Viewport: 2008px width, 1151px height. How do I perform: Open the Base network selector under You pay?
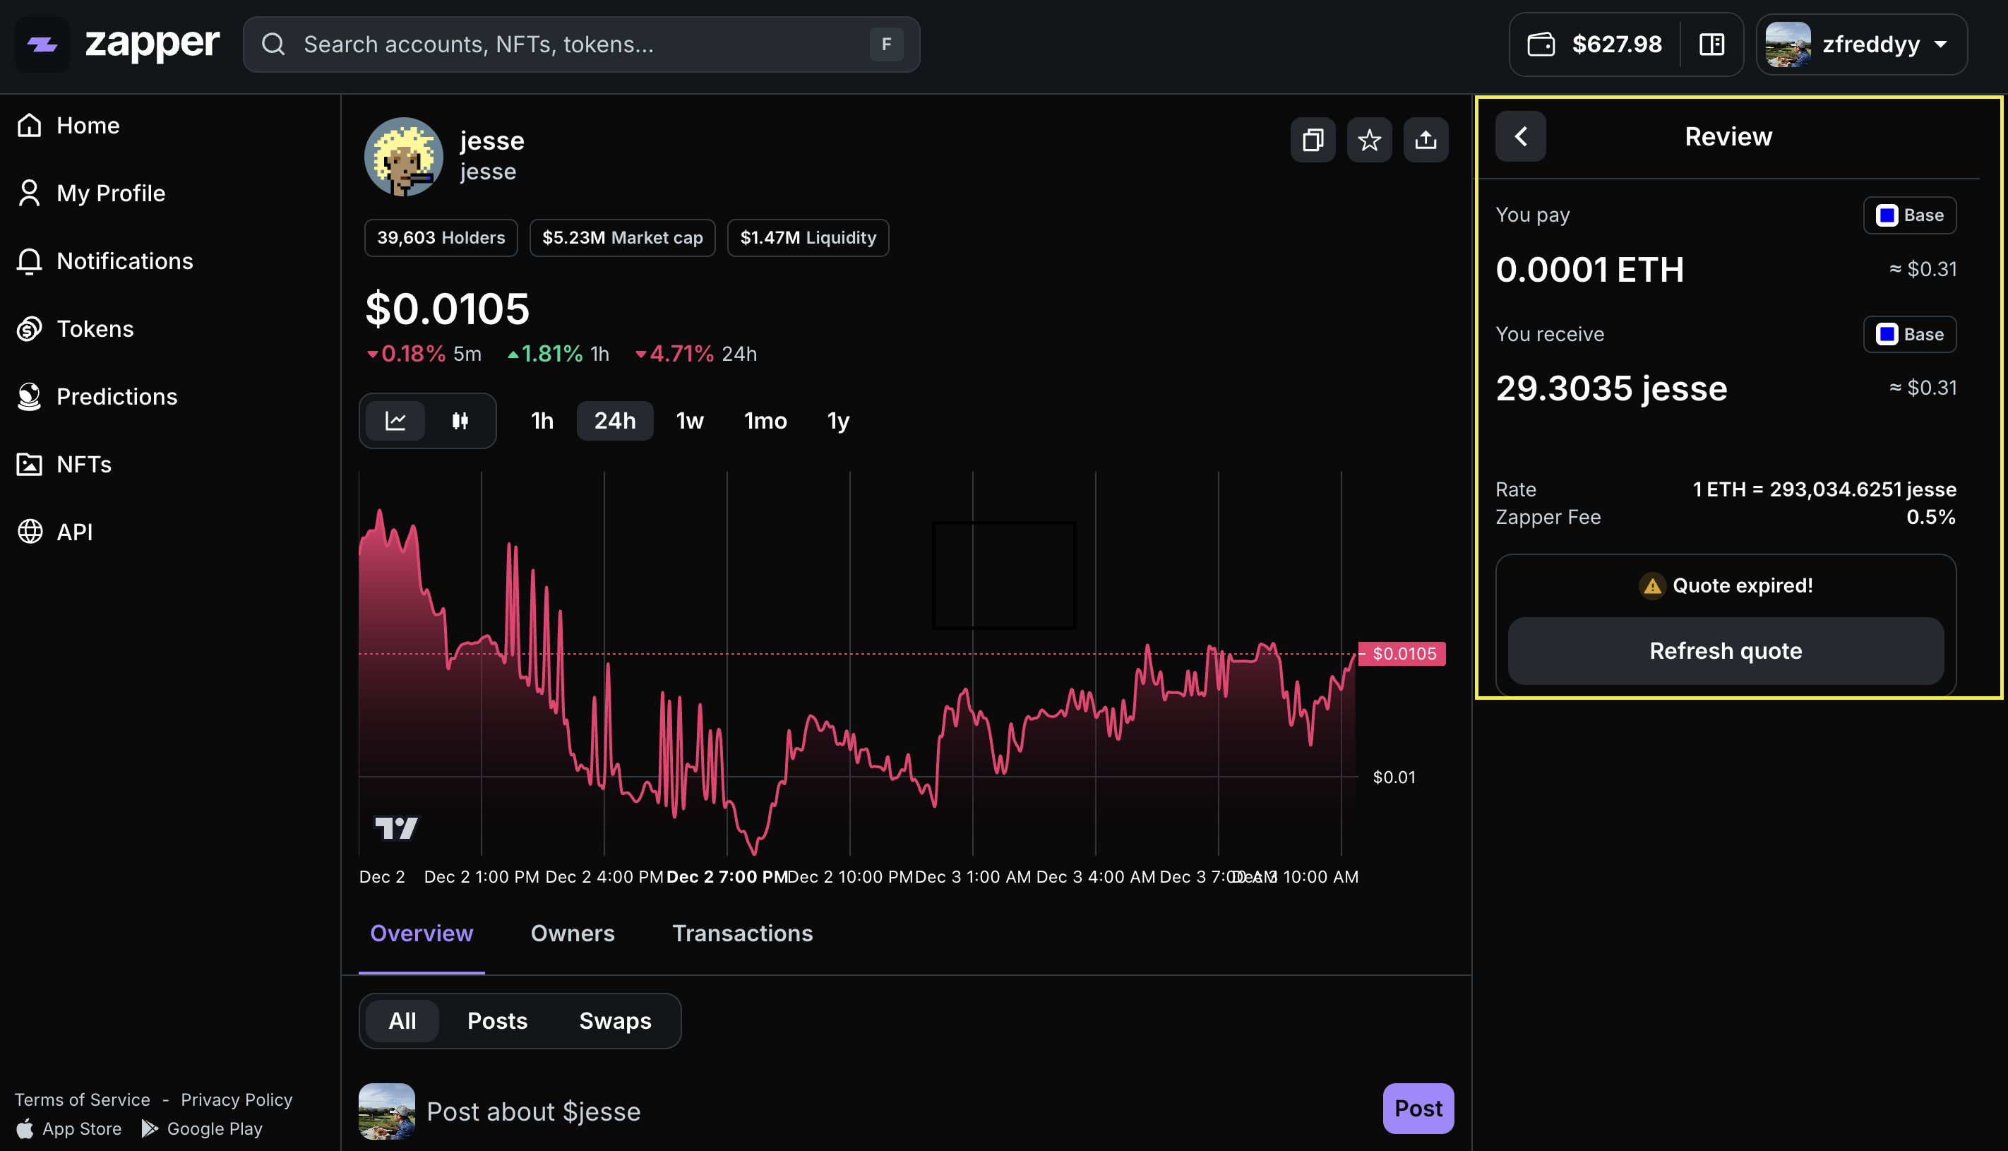[x=1908, y=215]
